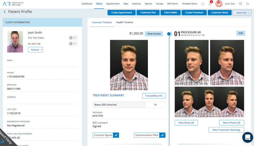Click the Create Appointment button
Viewport: 254px width, 146px height.
[121, 13]
